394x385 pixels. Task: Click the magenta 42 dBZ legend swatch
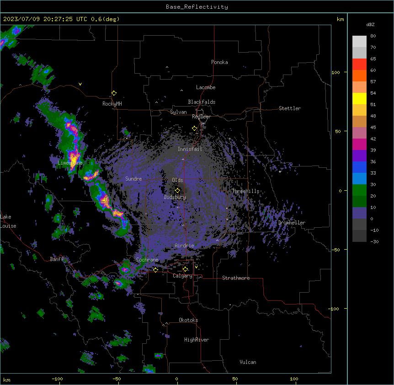[359, 144]
